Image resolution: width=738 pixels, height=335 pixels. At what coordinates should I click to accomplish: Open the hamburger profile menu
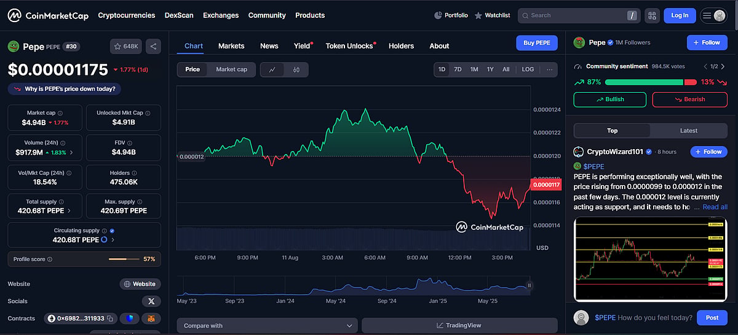[x=713, y=15]
